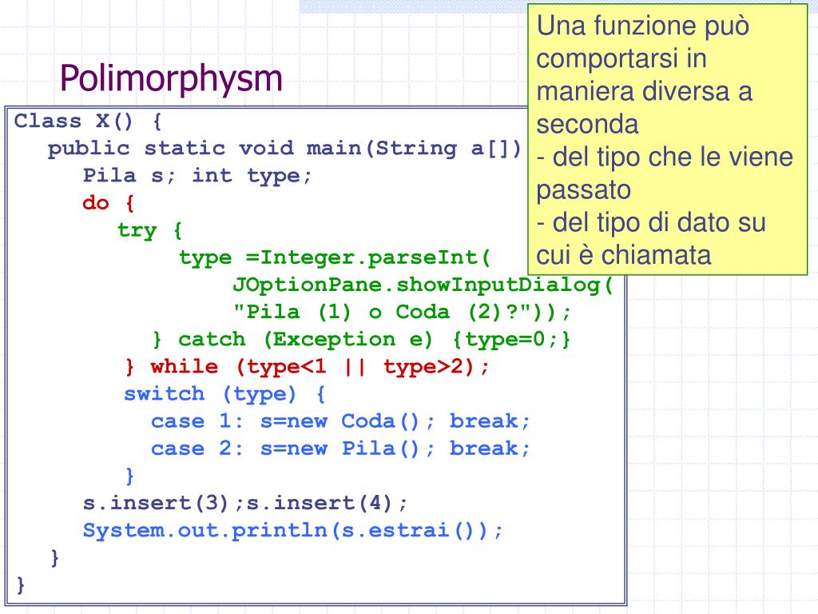The image size is (818, 614).
Task: Click the word "seconda" in the yellow note
Action: click(x=587, y=125)
